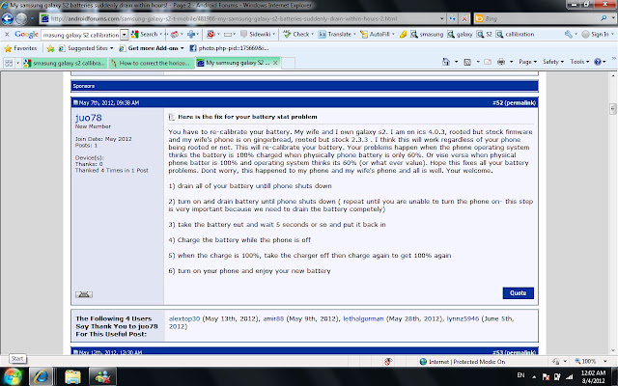Click the Windows Start orb
The width and height of the screenshot is (618, 386).
tap(13, 376)
